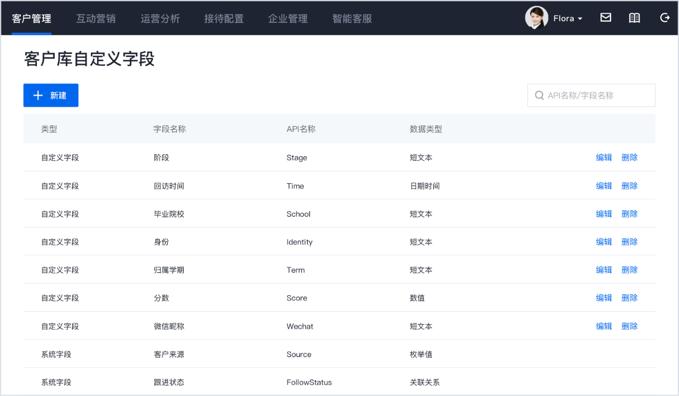
Task: Delete the Time field row
Action: coord(629,186)
